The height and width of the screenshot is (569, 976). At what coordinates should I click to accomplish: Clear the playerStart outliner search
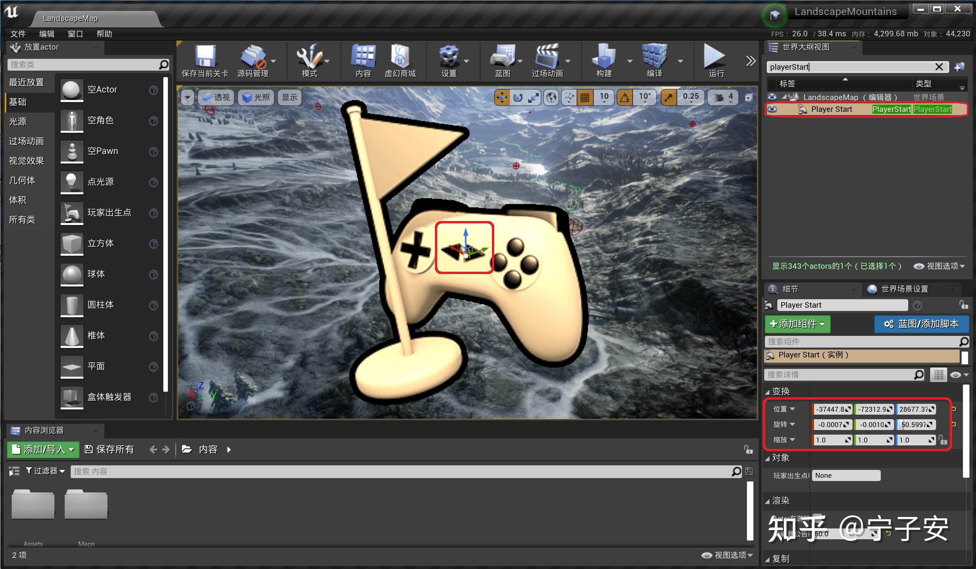(x=939, y=67)
